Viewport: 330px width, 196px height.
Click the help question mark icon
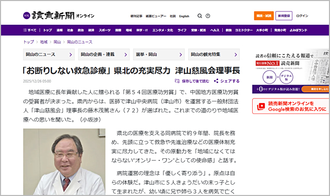tap(208, 16)
